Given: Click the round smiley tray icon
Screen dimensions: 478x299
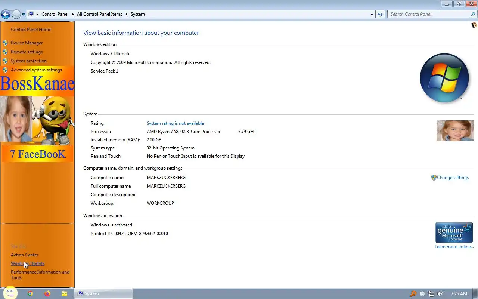Looking at the screenshot, I should tap(422, 294).
